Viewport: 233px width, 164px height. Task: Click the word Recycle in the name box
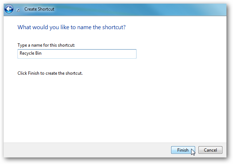27,53
